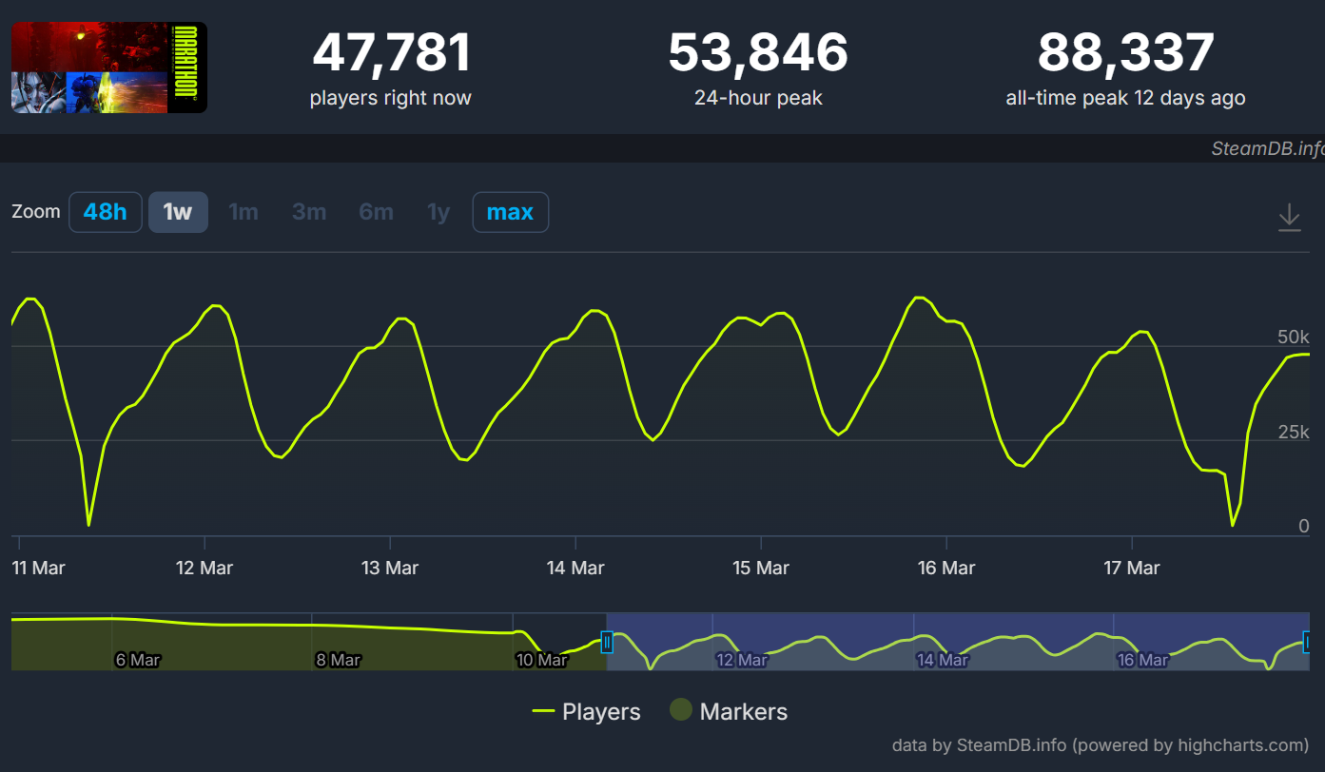
Task: Click the 53,846 24-hour peak figure
Action: [x=757, y=53]
